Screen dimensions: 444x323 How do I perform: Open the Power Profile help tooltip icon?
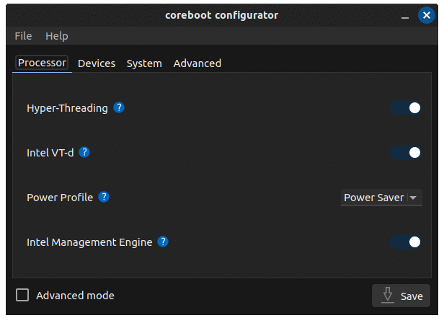[x=104, y=197]
